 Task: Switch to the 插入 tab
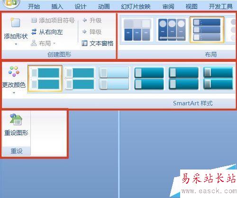57,7
